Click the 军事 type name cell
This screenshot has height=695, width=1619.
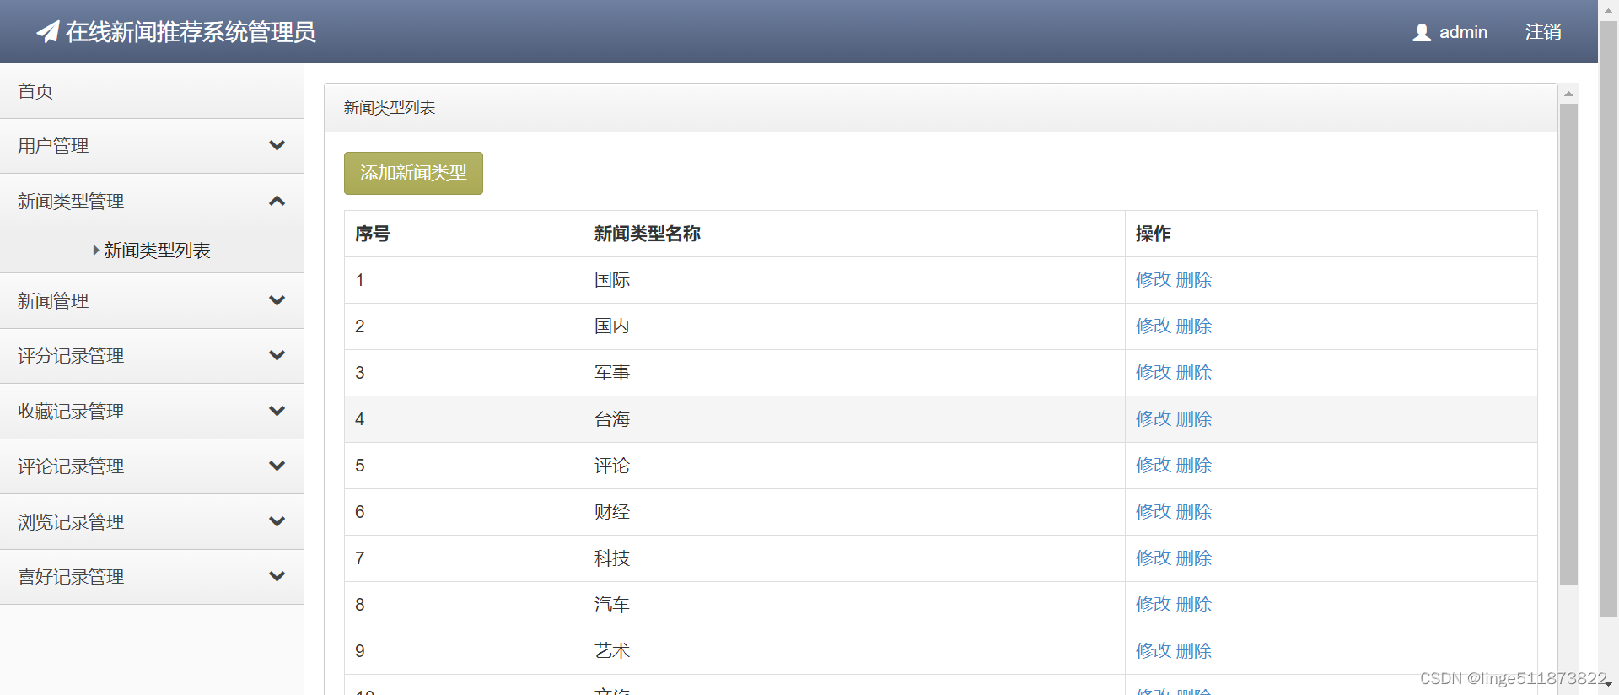854,373
